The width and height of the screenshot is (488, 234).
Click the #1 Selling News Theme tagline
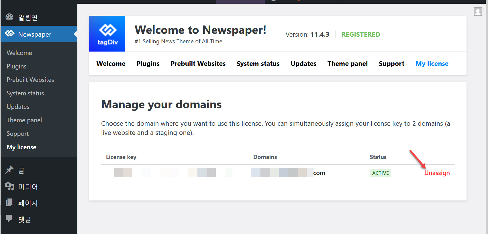179,42
